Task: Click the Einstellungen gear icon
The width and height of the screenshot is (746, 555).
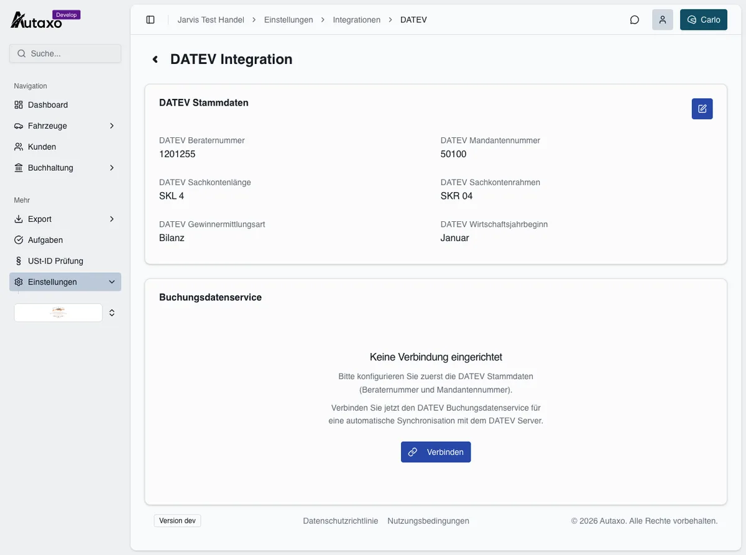Action: click(x=19, y=282)
